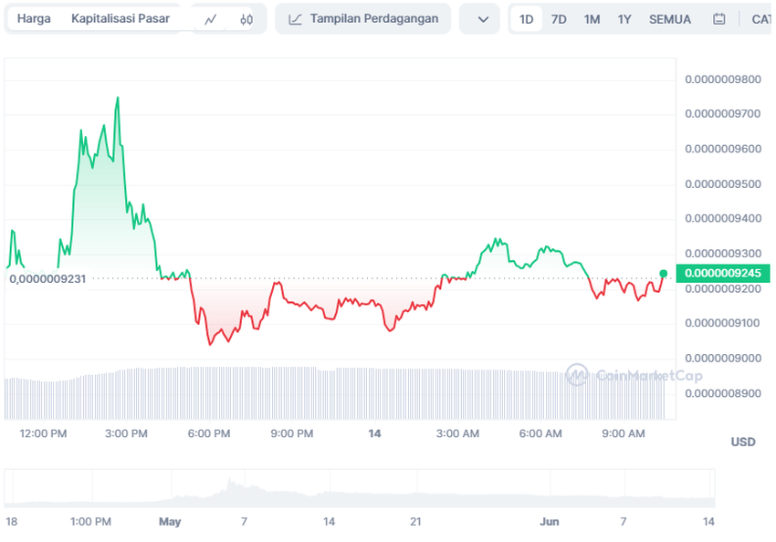Viewport: 776px width, 542px height.
Task: Click the chart icon in Tampilan Perdagangan
Action: coord(295,19)
